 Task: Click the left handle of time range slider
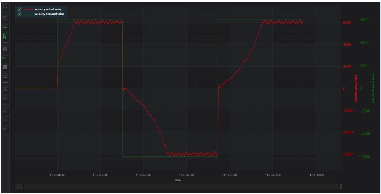(22, 186)
